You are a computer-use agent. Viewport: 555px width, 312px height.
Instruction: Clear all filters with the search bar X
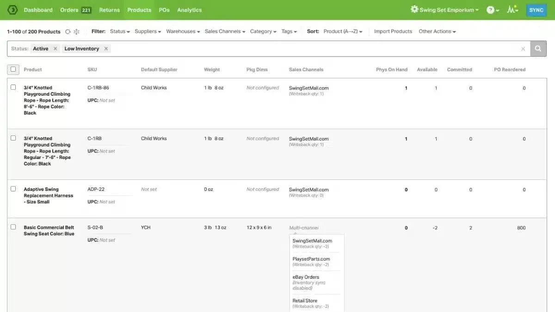[x=523, y=49]
